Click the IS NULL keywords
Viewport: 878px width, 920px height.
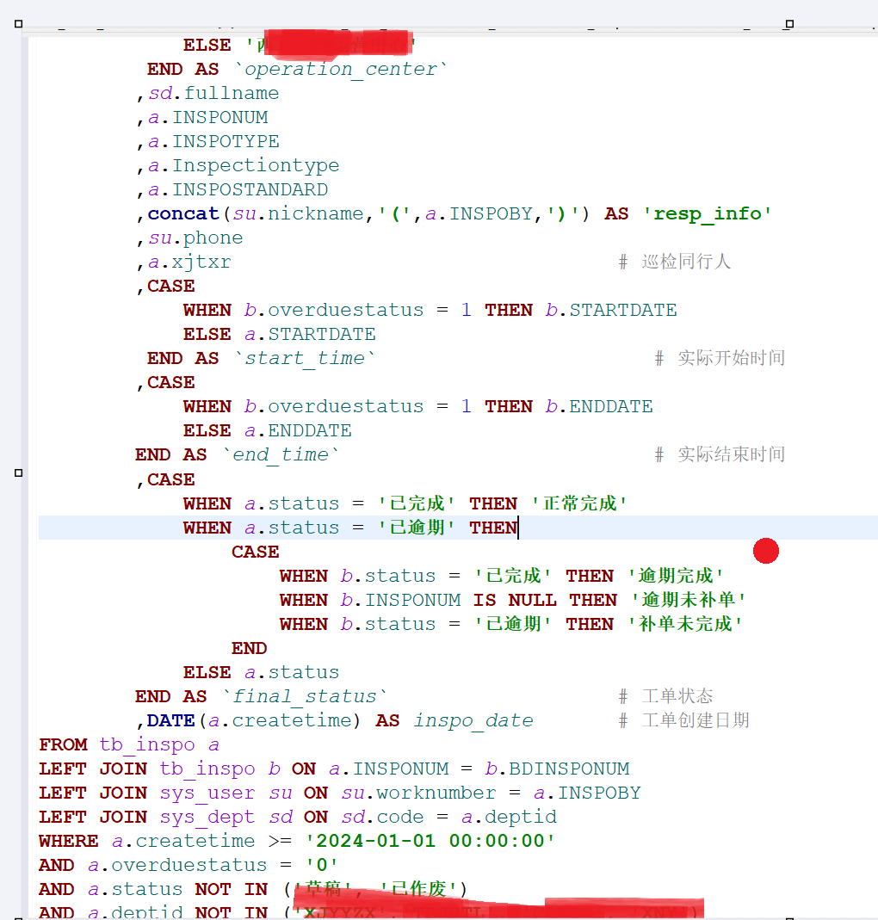(x=515, y=600)
